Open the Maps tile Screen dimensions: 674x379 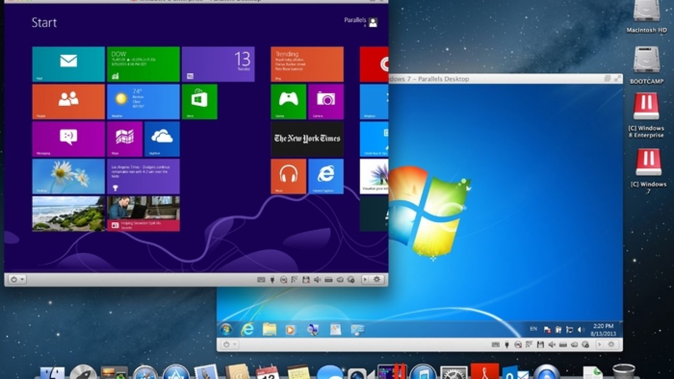pyautogui.click(x=125, y=139)
